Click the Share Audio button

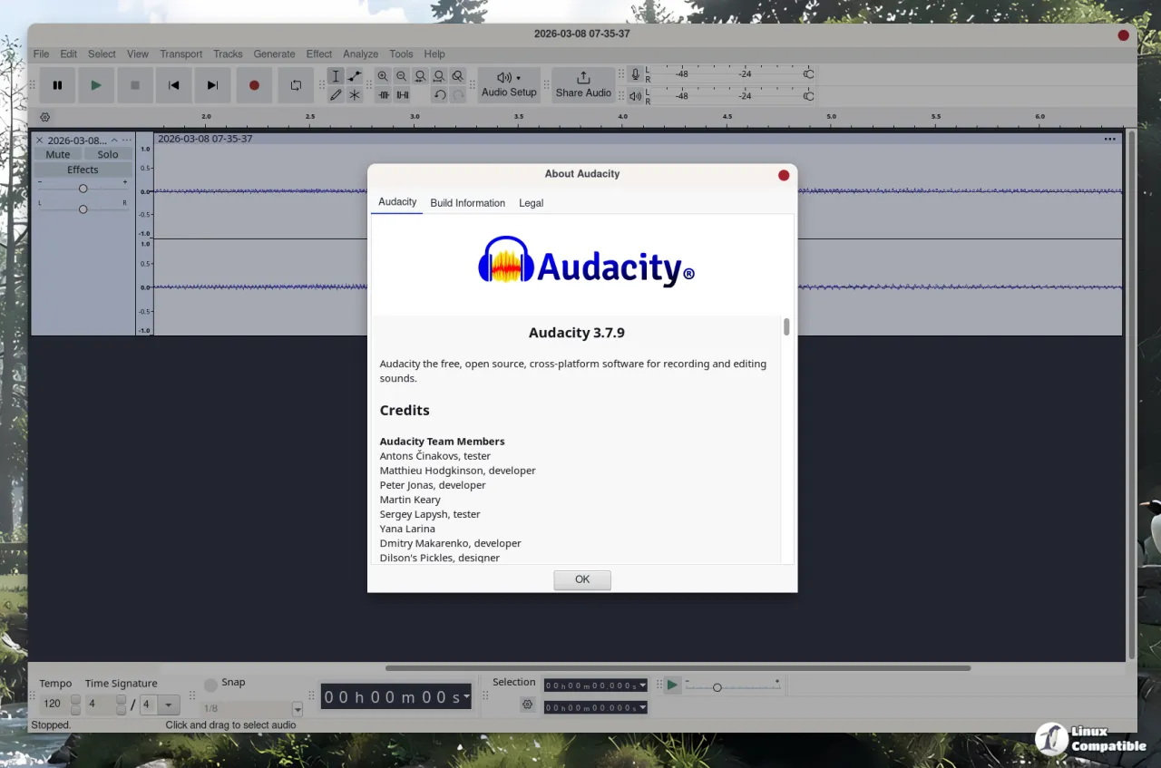click(x=583, y=85)
